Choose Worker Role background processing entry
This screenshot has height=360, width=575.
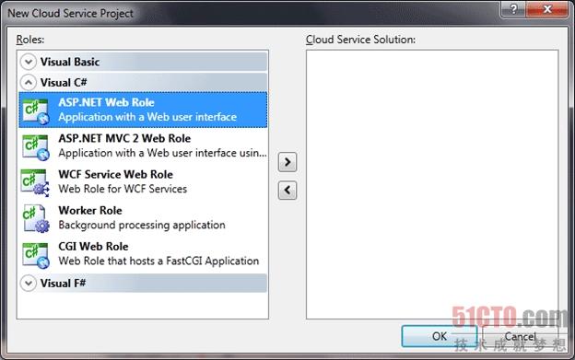143,218
